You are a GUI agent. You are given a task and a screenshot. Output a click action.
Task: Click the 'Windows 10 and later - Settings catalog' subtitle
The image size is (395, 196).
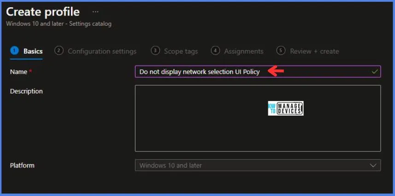(59, 24)
